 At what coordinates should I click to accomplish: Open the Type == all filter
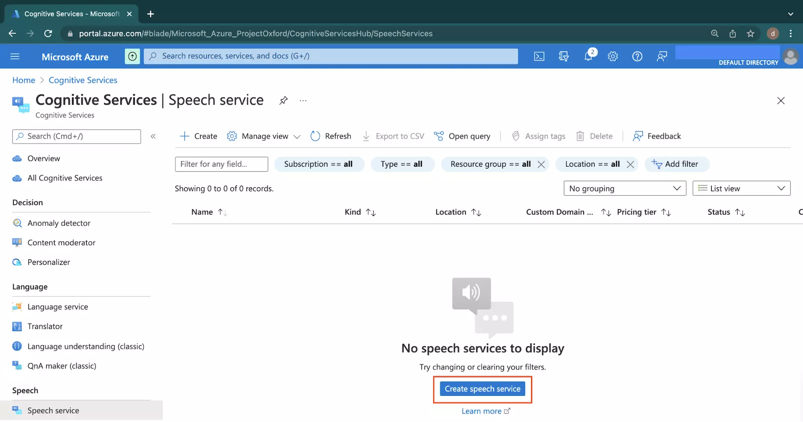point(402,164)
